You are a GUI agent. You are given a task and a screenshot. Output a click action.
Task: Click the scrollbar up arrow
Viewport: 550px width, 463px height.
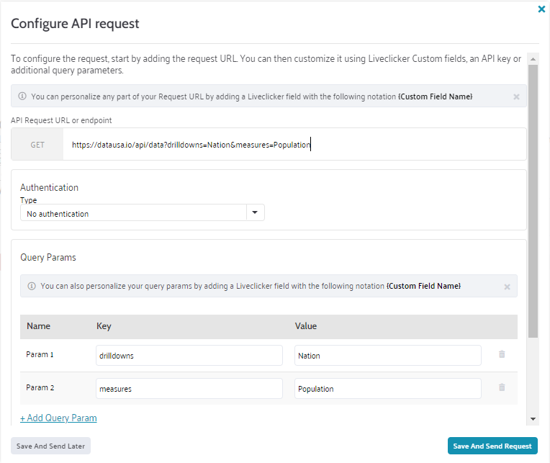point(533,58)
